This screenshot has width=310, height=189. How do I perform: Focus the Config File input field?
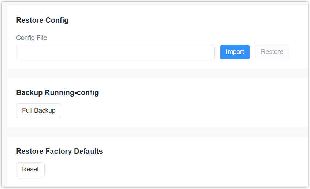point(115,52)
